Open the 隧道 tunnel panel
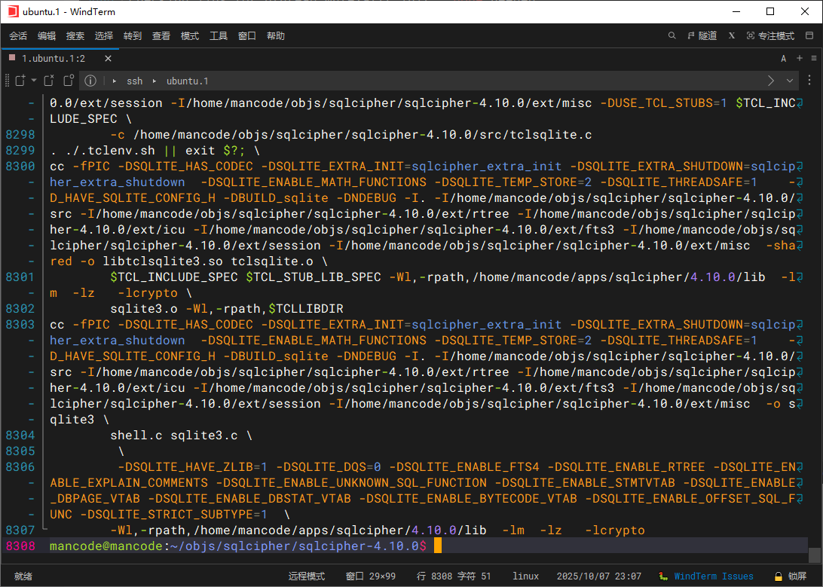The height and width of the screenshot is (587, 823). (702, 35)
